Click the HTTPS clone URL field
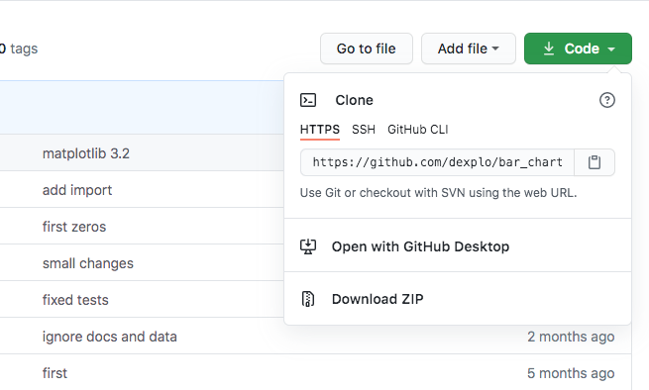 (438, 162)
